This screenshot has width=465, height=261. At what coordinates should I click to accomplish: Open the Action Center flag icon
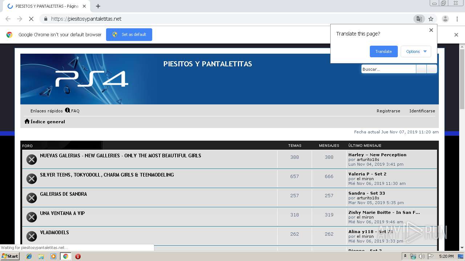pos(430,256)
